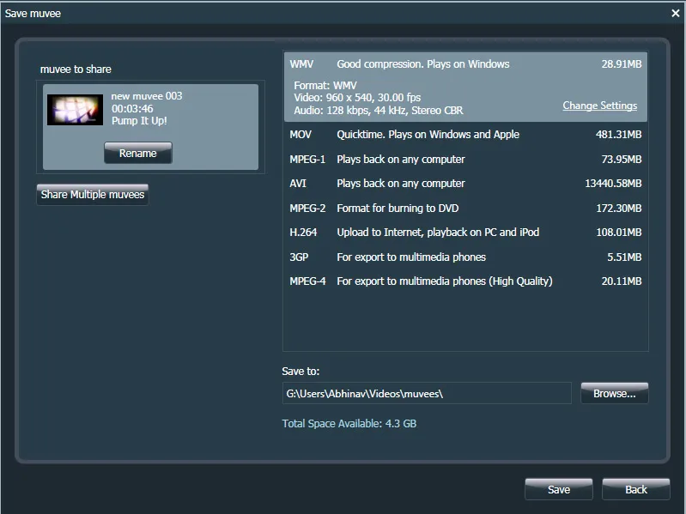Viewport: 686px width, 514px height.
Task: Click the new muvee 003 title text
Action: [147, 96]
